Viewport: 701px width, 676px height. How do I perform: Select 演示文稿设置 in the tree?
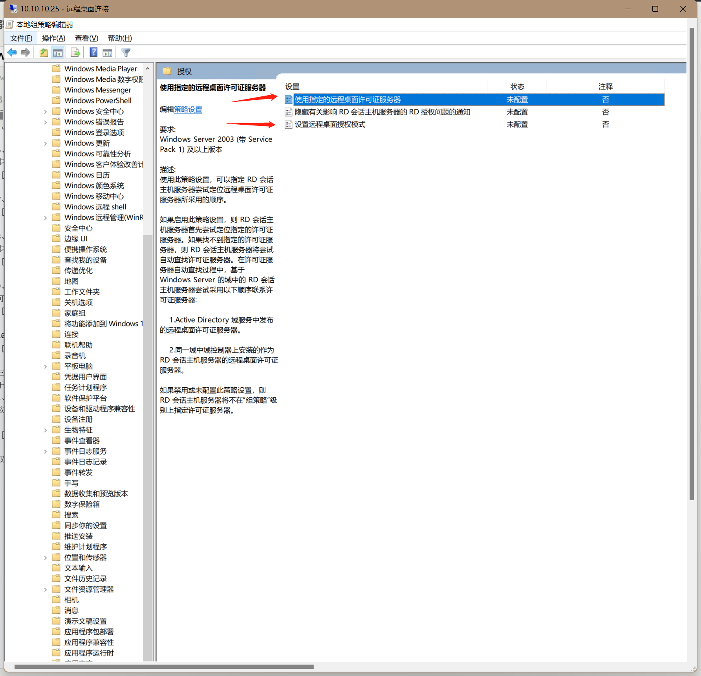point(86,621)
